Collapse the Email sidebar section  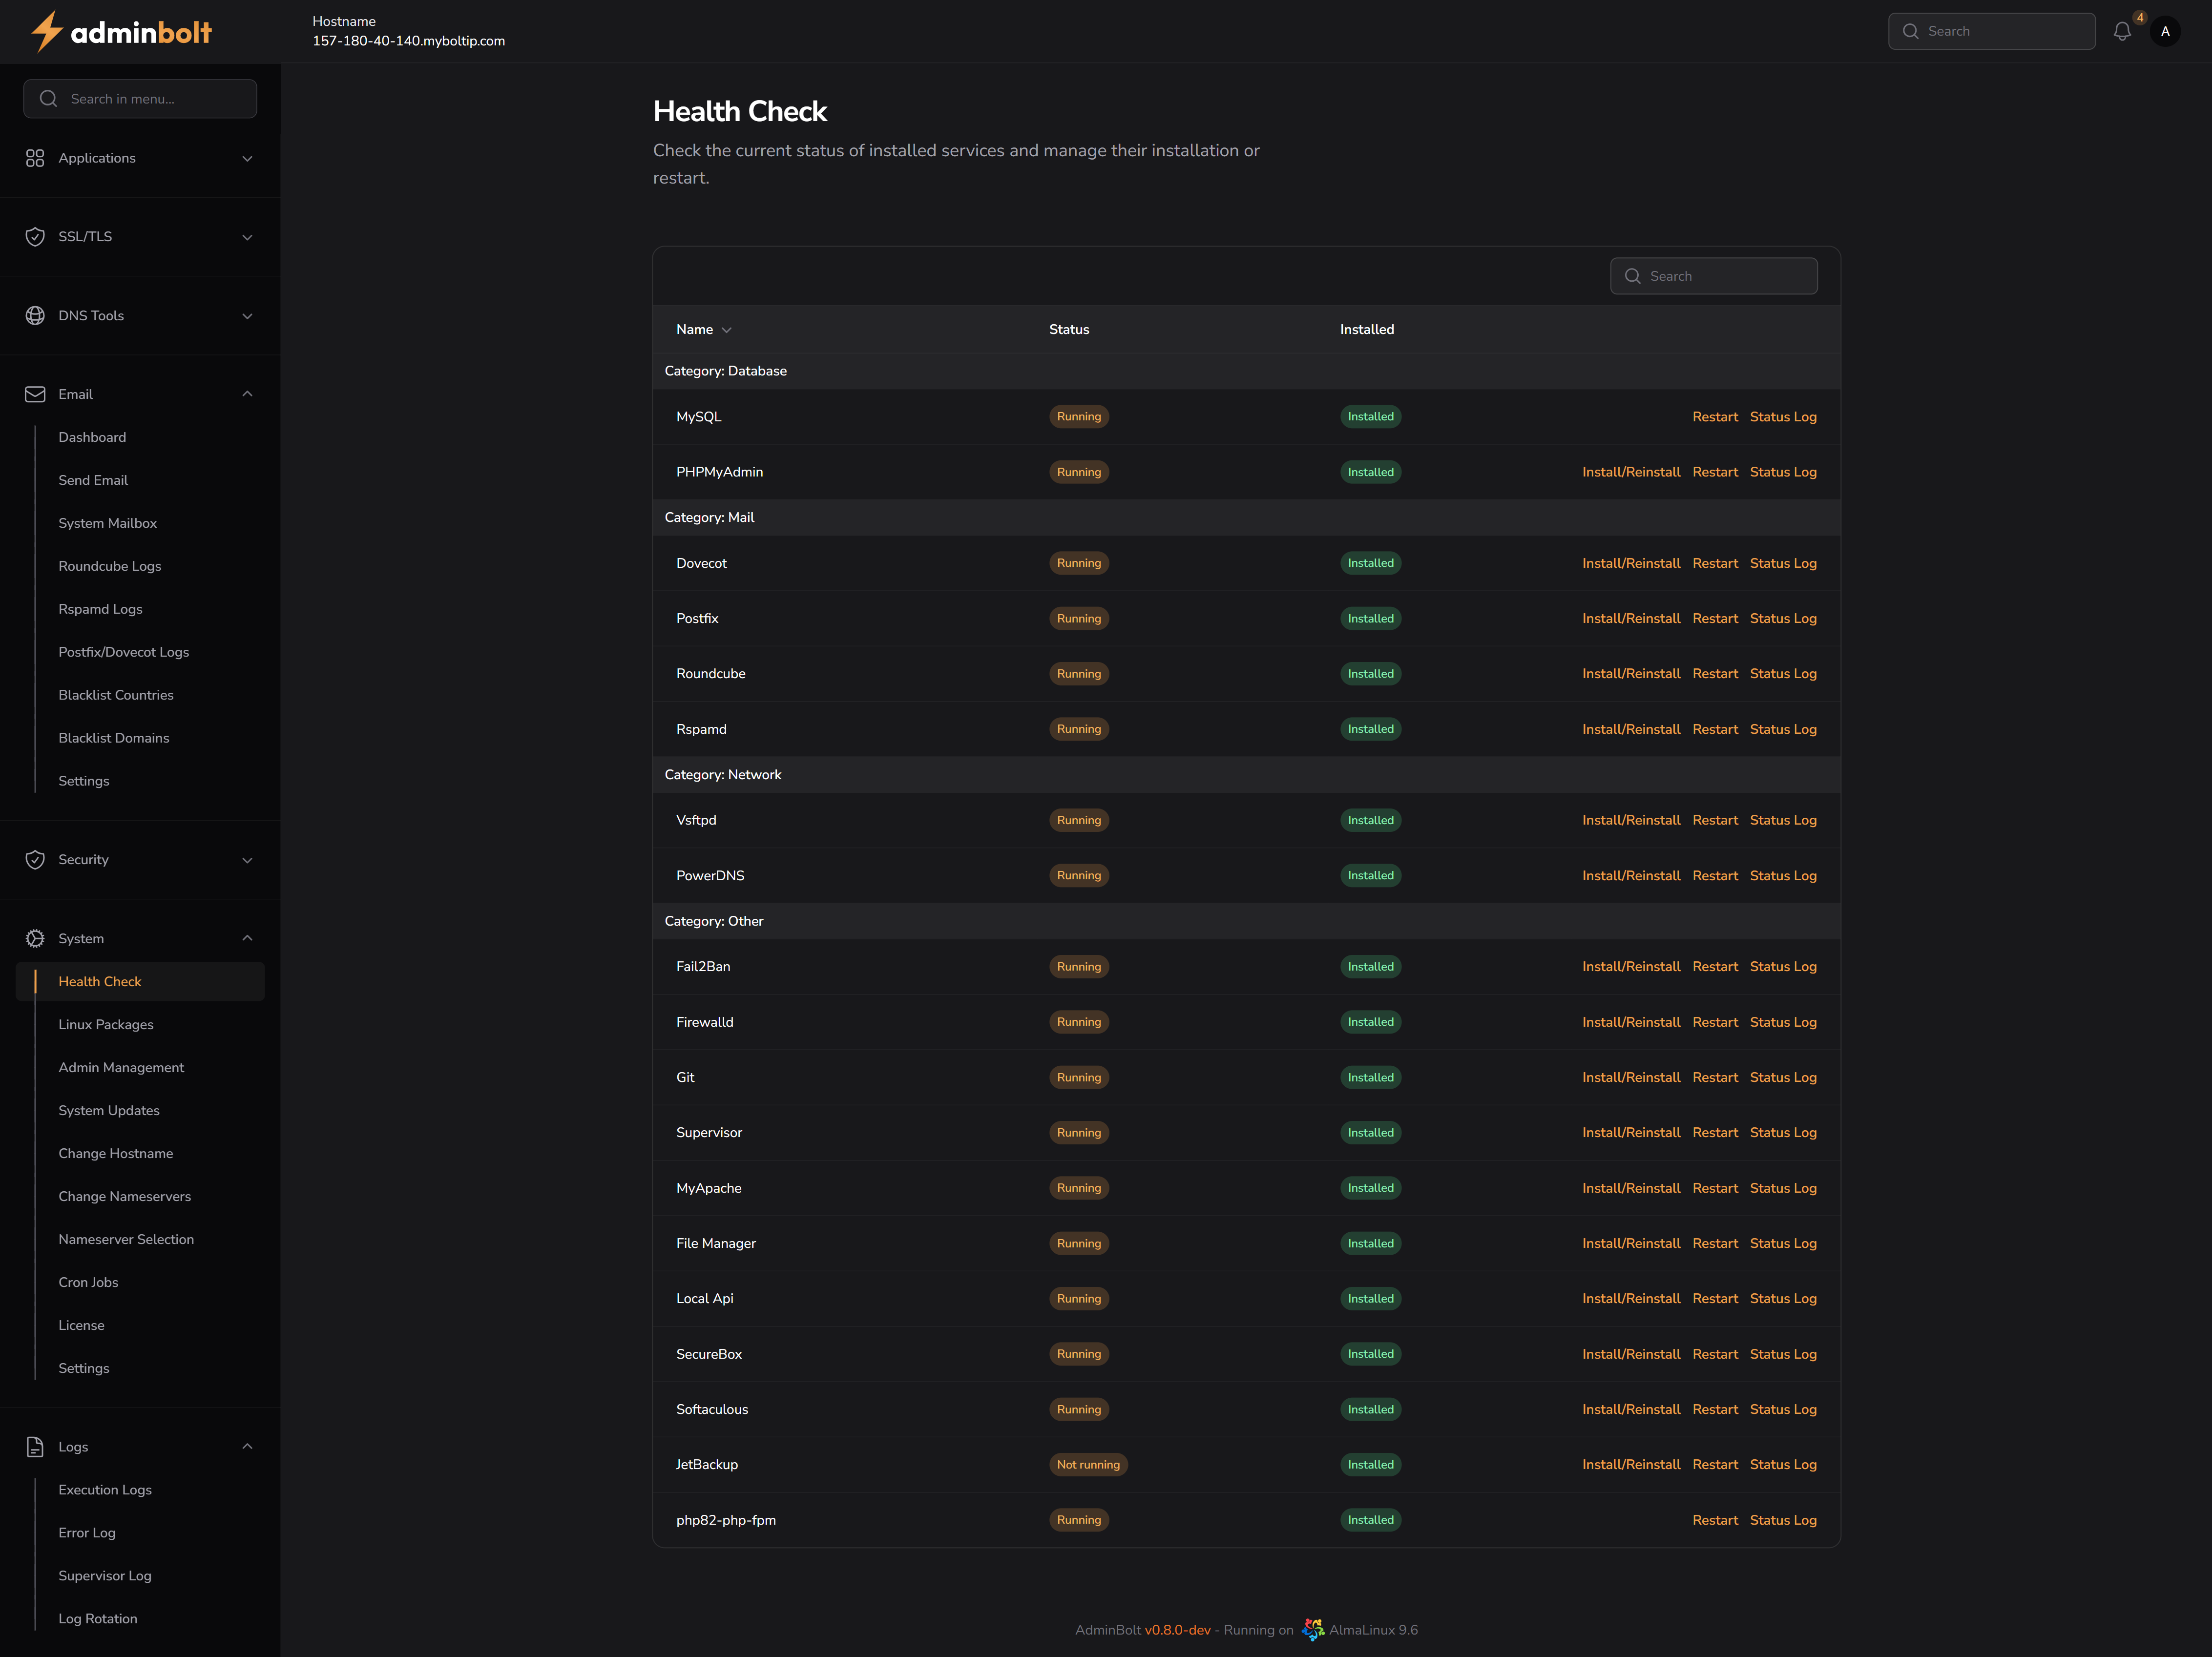[x=247, y=393]
